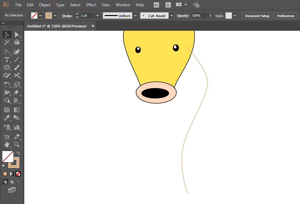
Task: Expand the stroke weight dropdown
Action: (97, 16)
